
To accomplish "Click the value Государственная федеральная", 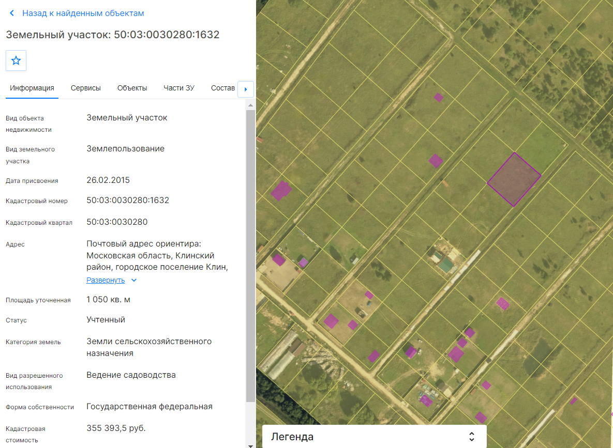I will click(149, 407).
